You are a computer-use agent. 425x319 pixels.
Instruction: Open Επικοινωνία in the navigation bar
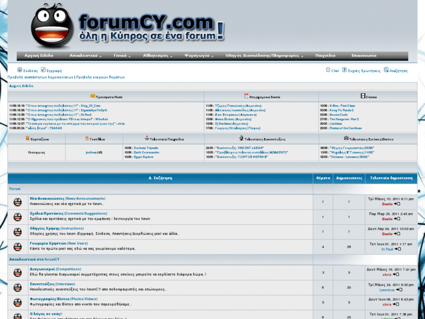pyautogui.click(x=364, y=56)
